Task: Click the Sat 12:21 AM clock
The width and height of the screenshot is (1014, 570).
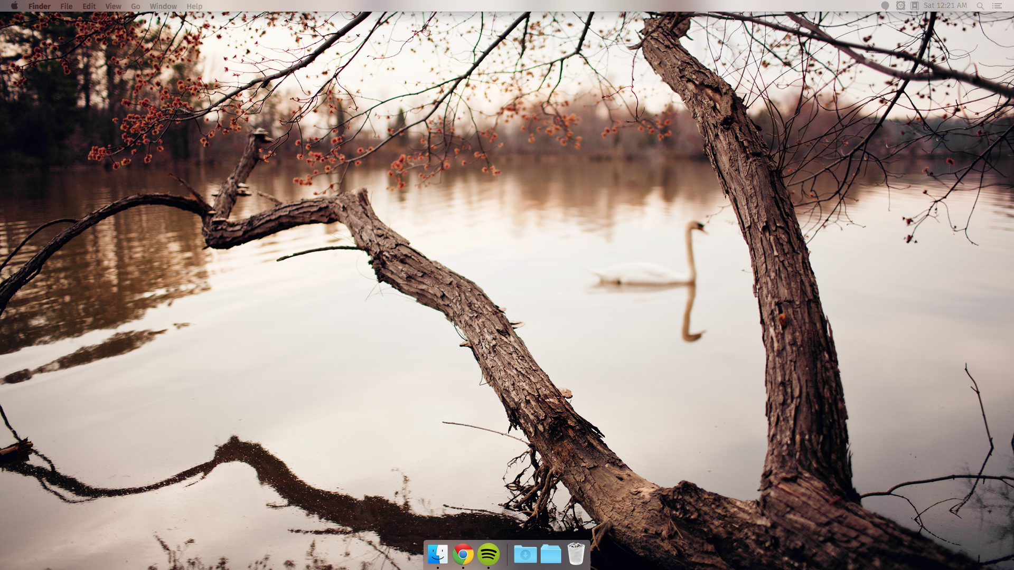Action: 945,6
